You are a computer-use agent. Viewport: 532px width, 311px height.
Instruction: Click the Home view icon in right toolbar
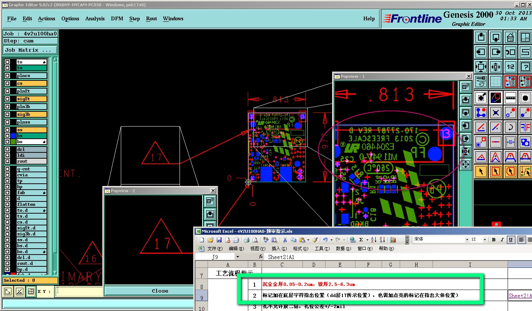click(510, 37)
